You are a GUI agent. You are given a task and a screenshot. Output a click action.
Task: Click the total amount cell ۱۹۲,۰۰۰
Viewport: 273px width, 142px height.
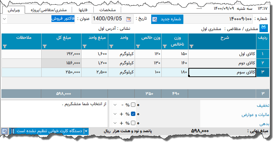coord(61,54)
